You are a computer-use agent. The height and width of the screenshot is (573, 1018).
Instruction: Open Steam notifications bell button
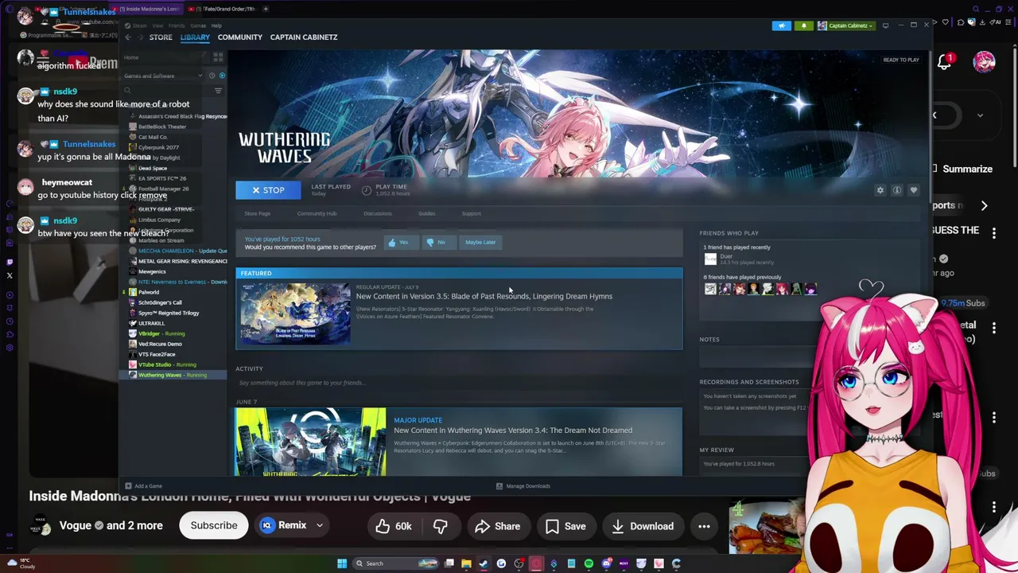(x=803, y=25)
